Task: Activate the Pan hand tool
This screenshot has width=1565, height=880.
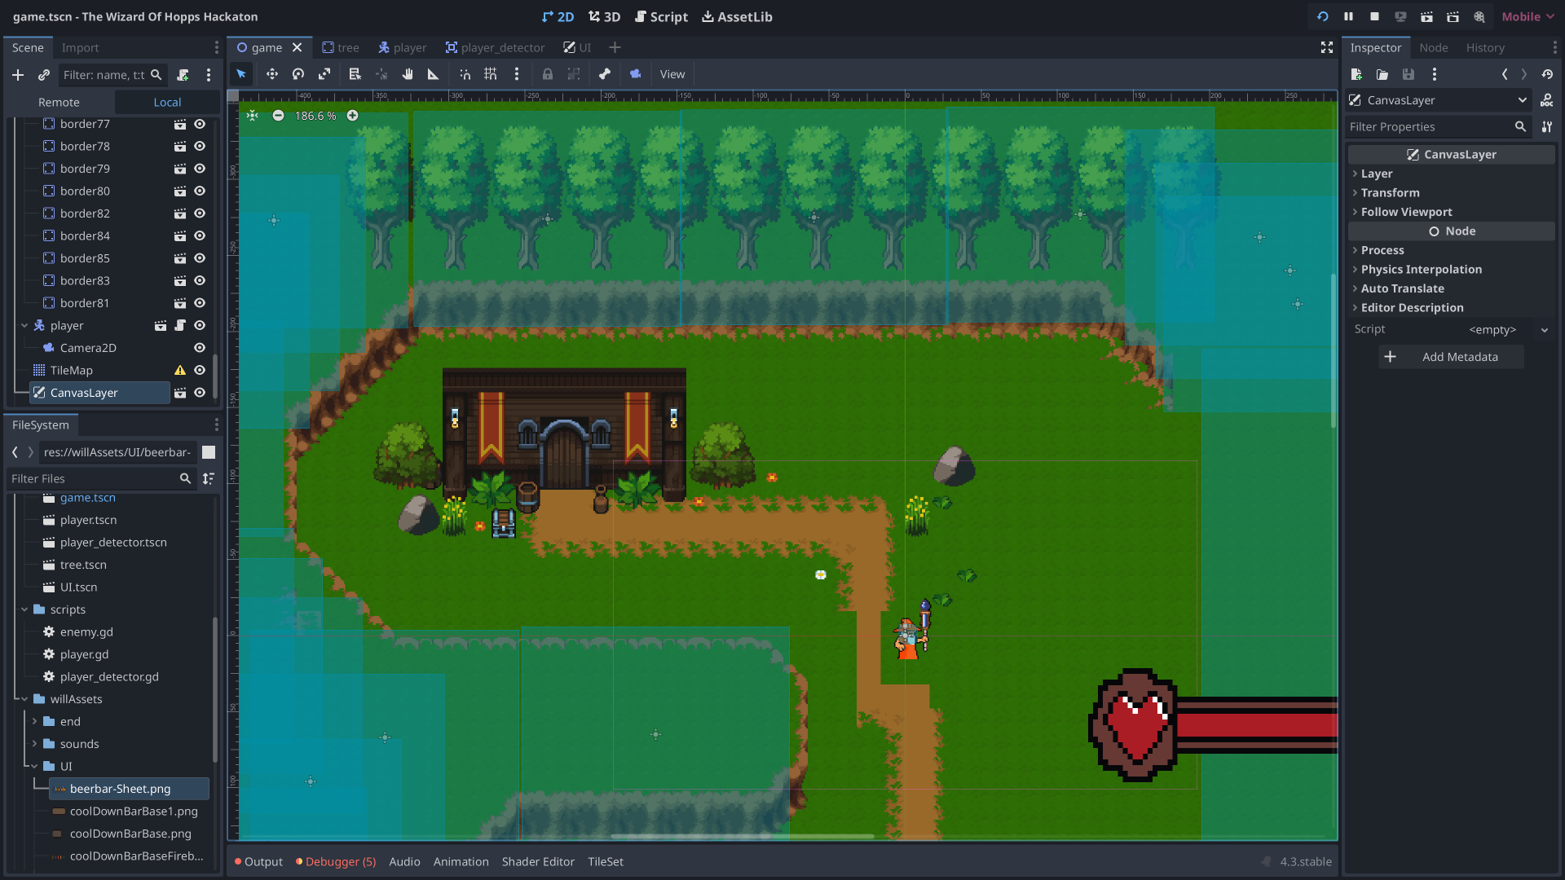Action: 408,74
